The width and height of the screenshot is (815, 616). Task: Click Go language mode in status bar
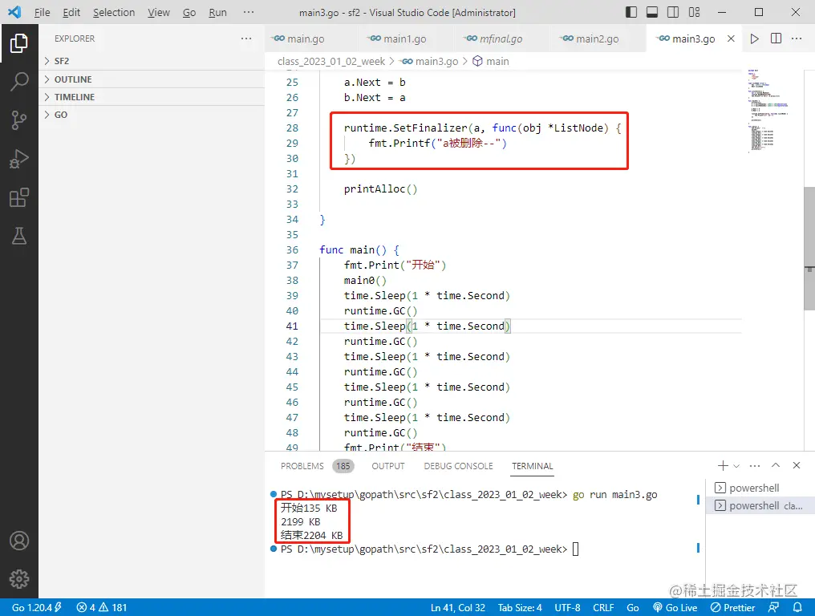pos(633,607)
